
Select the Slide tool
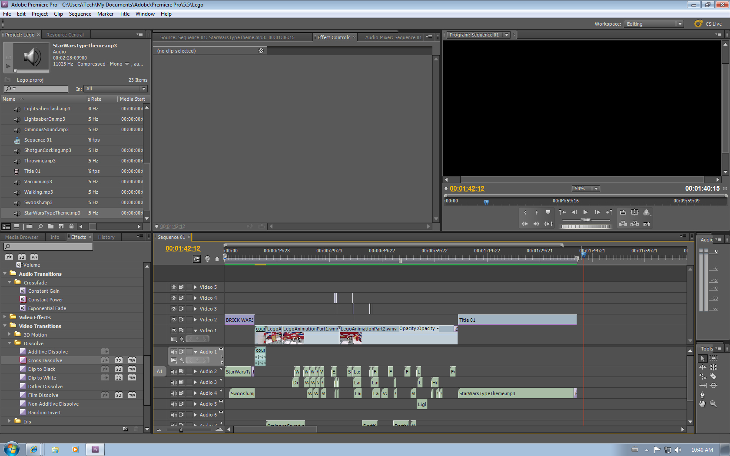tap(713, 386)
